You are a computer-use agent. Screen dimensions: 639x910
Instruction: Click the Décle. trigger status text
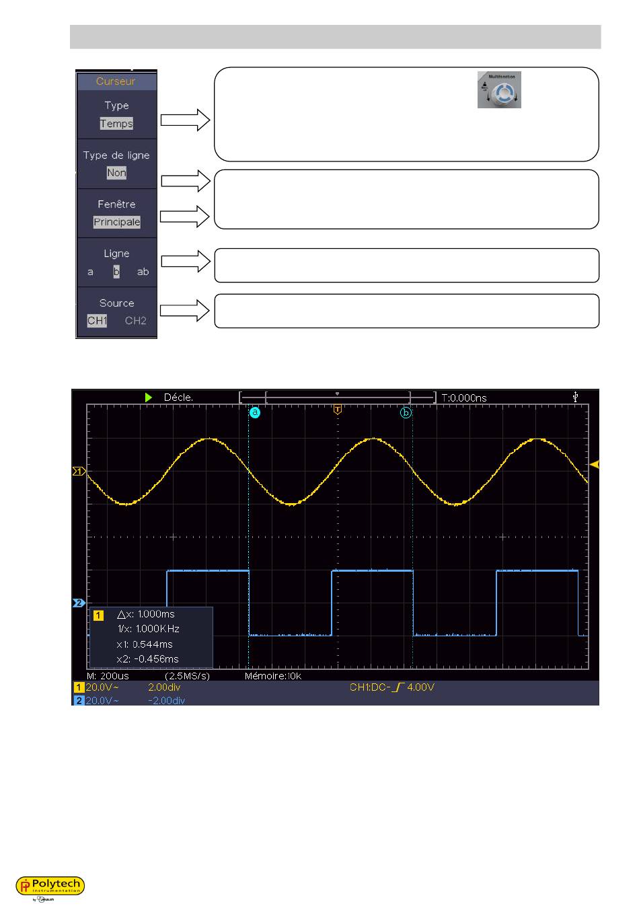[x=178, y=397]
